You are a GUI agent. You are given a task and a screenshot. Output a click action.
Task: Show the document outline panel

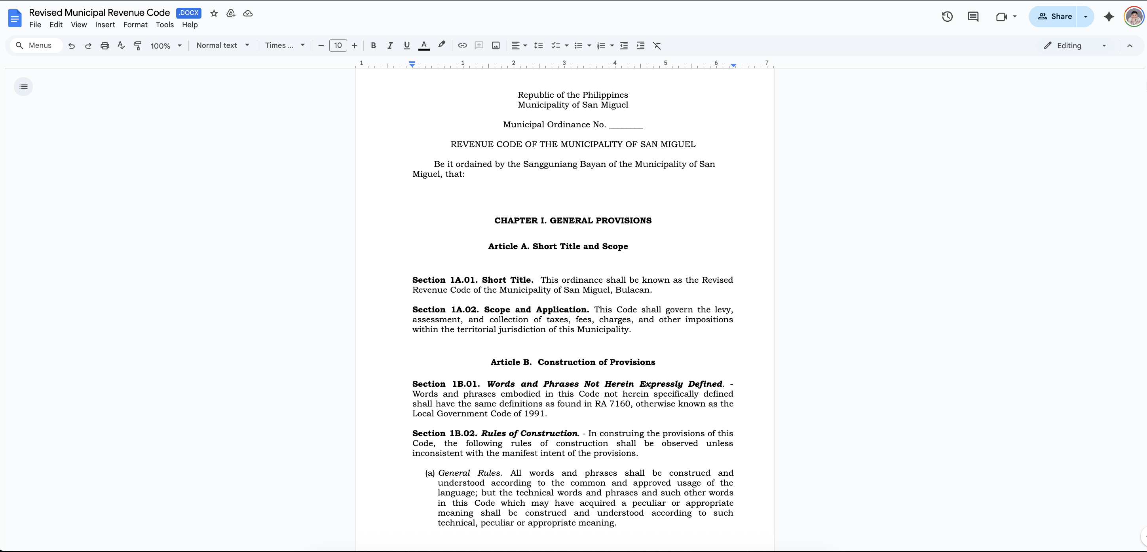point(24,86)
